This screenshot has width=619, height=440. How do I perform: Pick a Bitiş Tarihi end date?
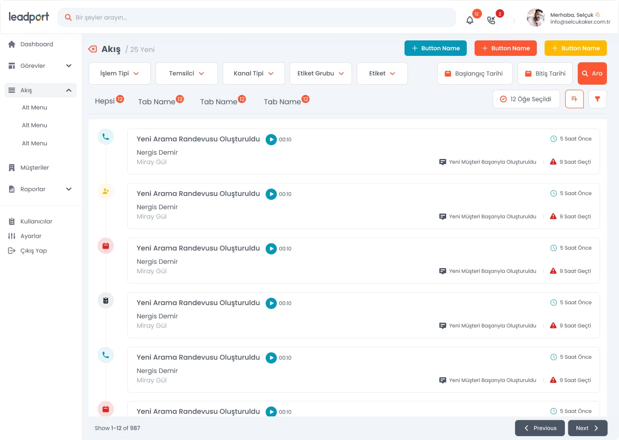coord(545,73)
